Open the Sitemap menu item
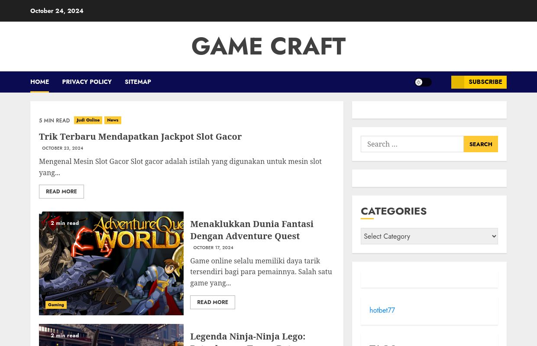537x346 pixels. (138, 82)
